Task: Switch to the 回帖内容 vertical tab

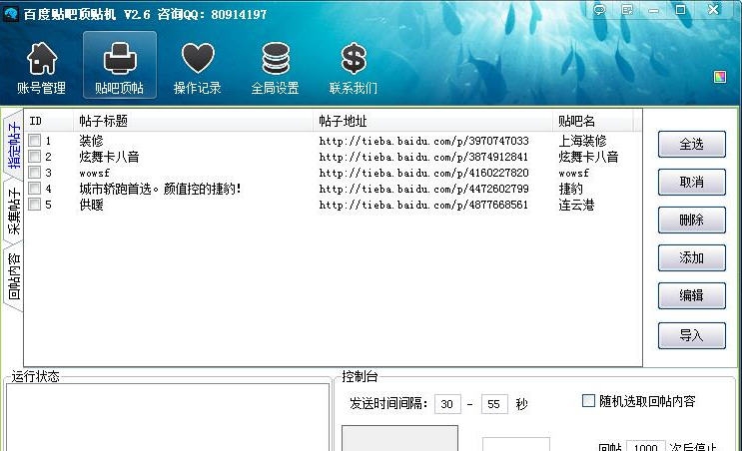Action: click(14, 276)
